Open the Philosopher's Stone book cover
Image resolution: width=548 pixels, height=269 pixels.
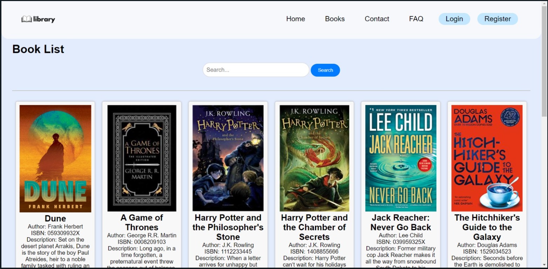point(228,158)
